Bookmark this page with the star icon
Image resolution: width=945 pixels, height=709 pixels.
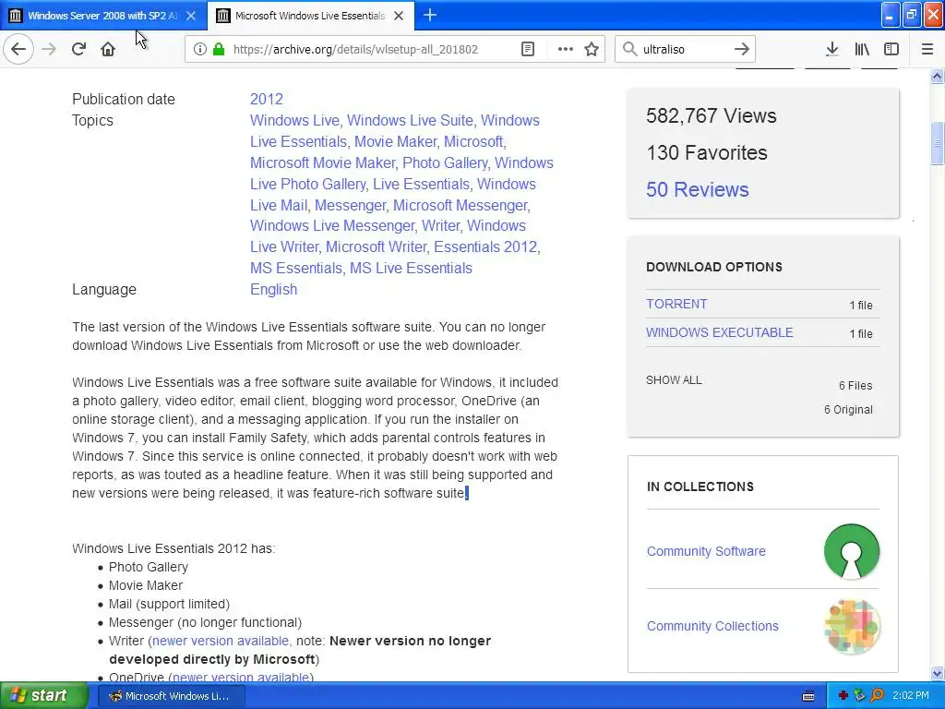pos(592,49)
